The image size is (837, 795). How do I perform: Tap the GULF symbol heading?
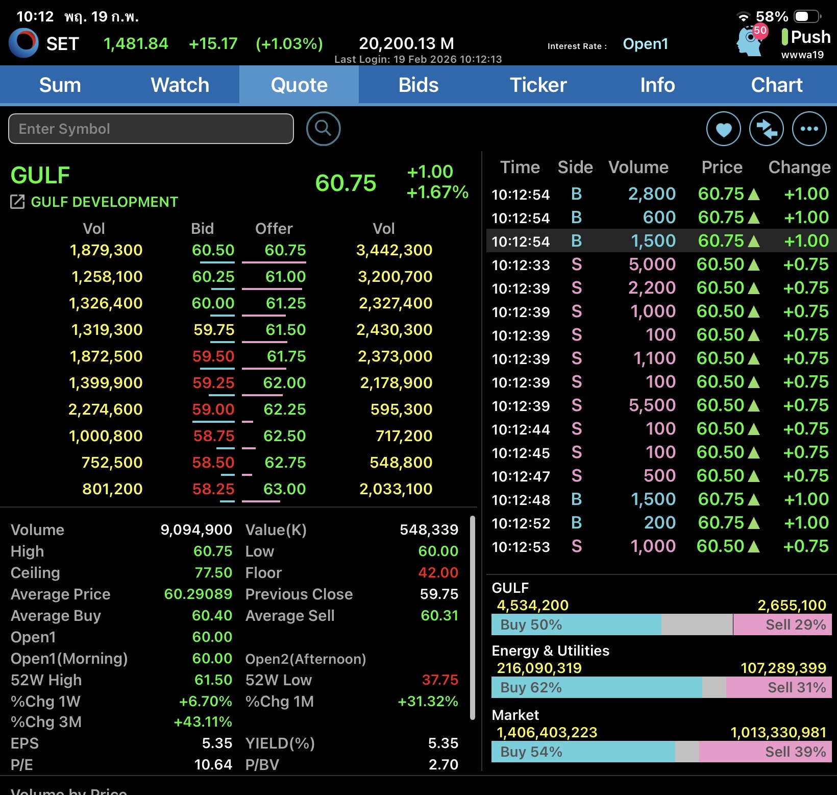point(40,175)
